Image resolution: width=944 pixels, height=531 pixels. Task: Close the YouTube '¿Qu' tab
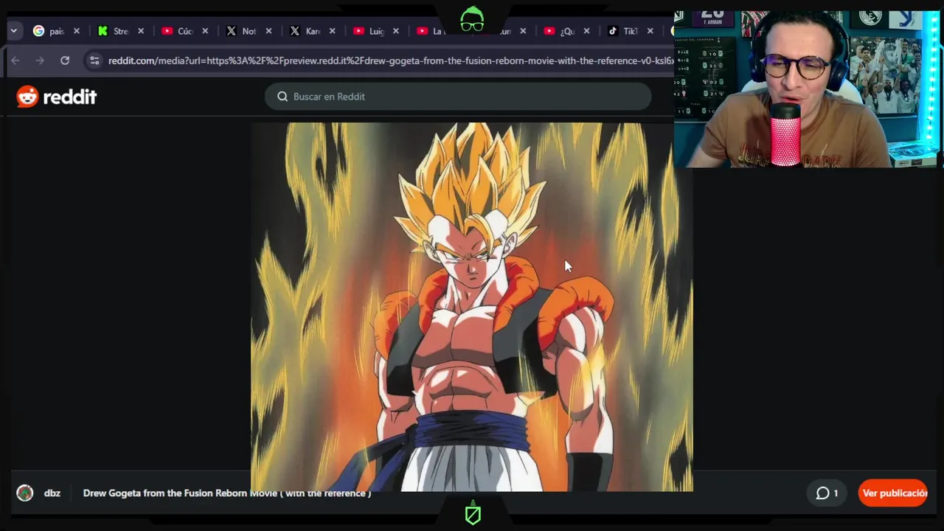pyautogui.click(x=587, y=31)
